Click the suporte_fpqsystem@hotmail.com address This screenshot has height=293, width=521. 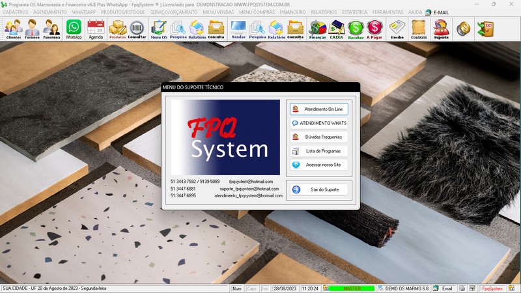coord(249,189)
